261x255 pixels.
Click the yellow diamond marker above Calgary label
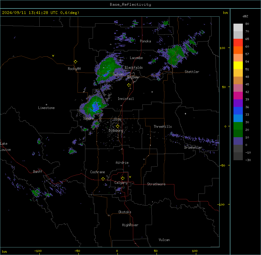coord(123,178)
